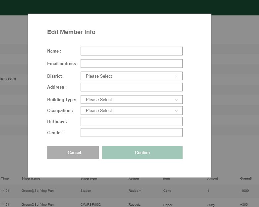Select the Shop type column header

point(89,179)
